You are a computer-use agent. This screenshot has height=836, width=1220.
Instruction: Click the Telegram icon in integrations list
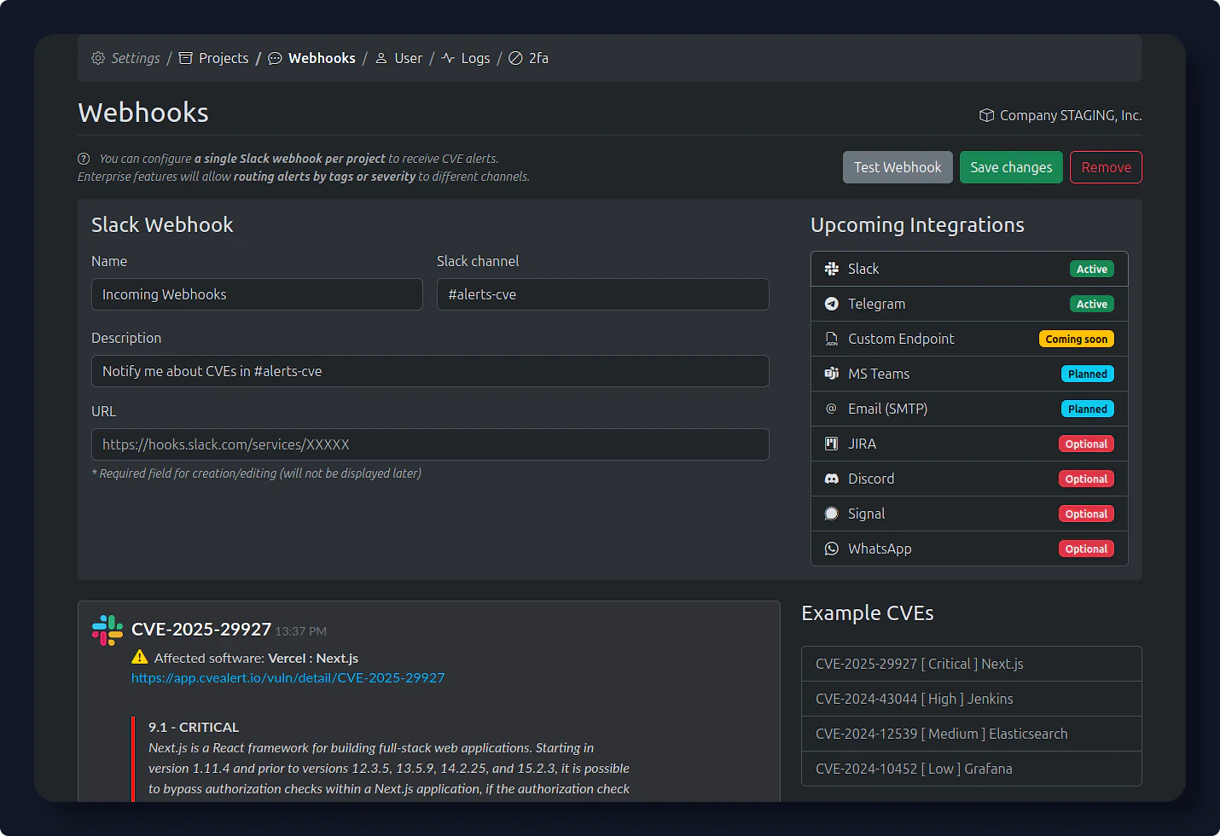(832, 304)
